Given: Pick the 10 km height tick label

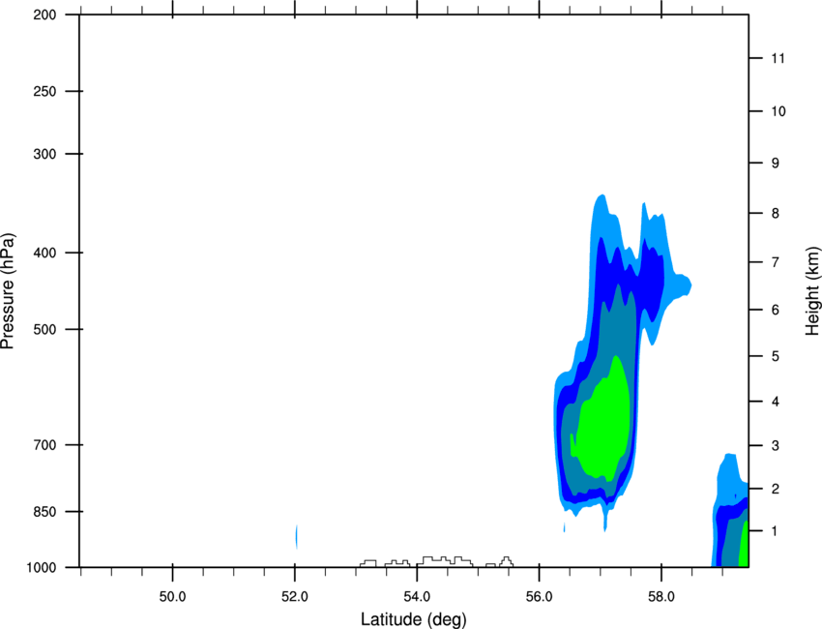Looking at the screenshot, I should (x=778, y=111).
